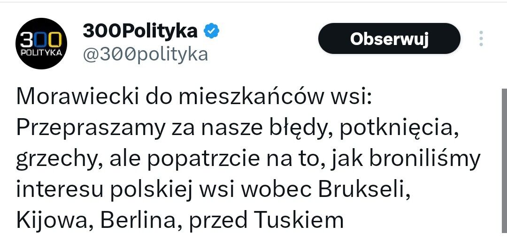This screenshot has width=507, height=241.
Task: Open the 300Polityka display name link
Action: pyautogui.click(x=140, y=31)
